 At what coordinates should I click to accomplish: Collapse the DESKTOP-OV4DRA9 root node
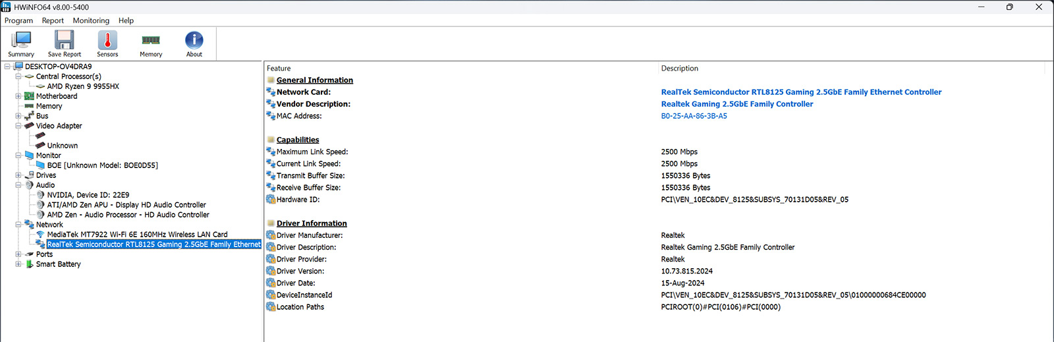[7, 67]
